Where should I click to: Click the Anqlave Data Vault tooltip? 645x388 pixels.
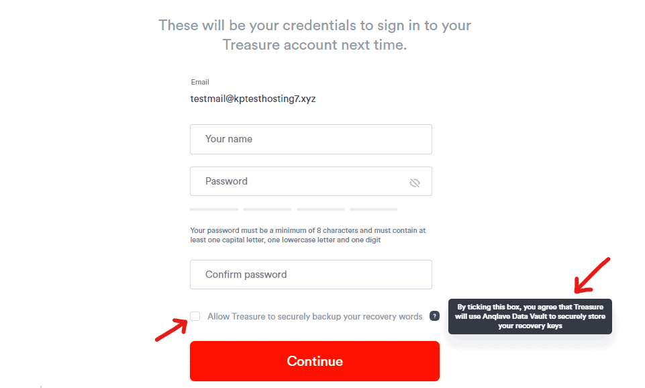[x=530, y=316]
